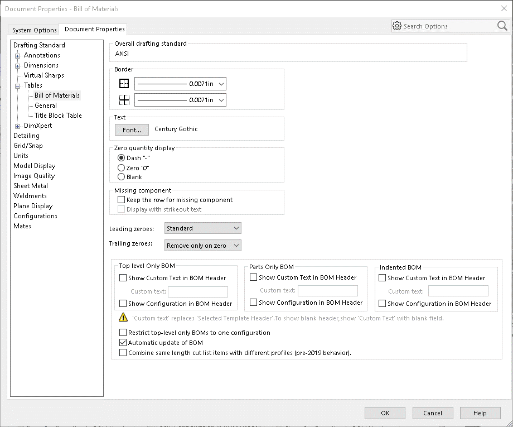Open the Mates settings
The width and height of the screenshot is (513, 427).
pyautogui.click(x=22, y=226)
